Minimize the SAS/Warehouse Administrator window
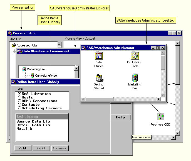Screen dimensions: 191x161 [x=153, y=48]
